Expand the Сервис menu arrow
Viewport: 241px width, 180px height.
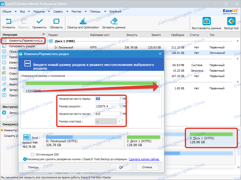click(x=67, y=11)
